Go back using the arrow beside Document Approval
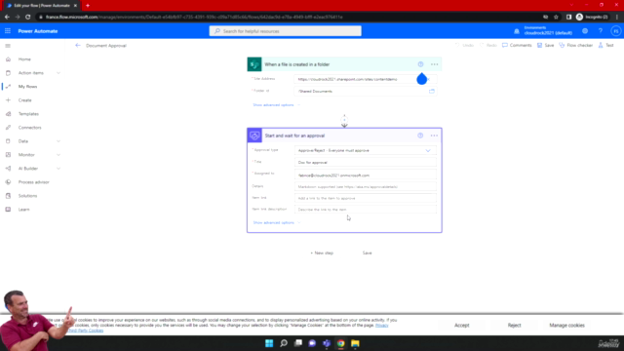The width and height of the screenshot is (624, 351). click(78, 46)
